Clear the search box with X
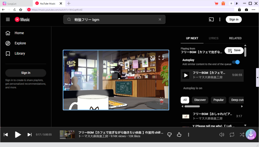Viewport: 259px width, 147px height. pyautogui.click(x=160, y=20)
